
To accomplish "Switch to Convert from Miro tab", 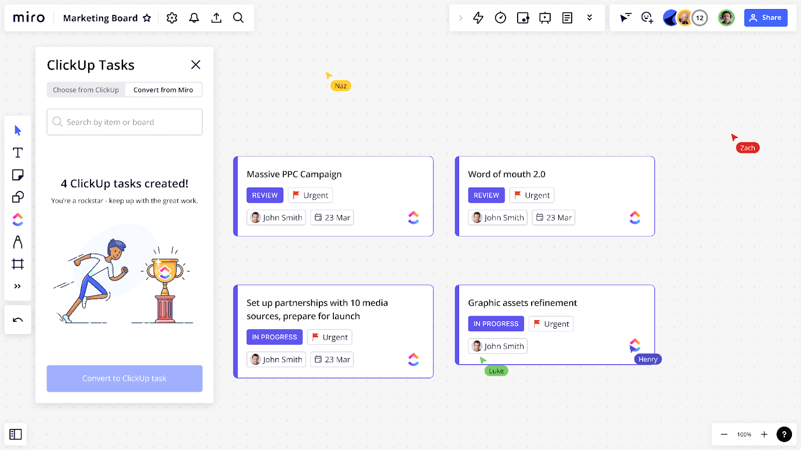I will coord(163,90).
